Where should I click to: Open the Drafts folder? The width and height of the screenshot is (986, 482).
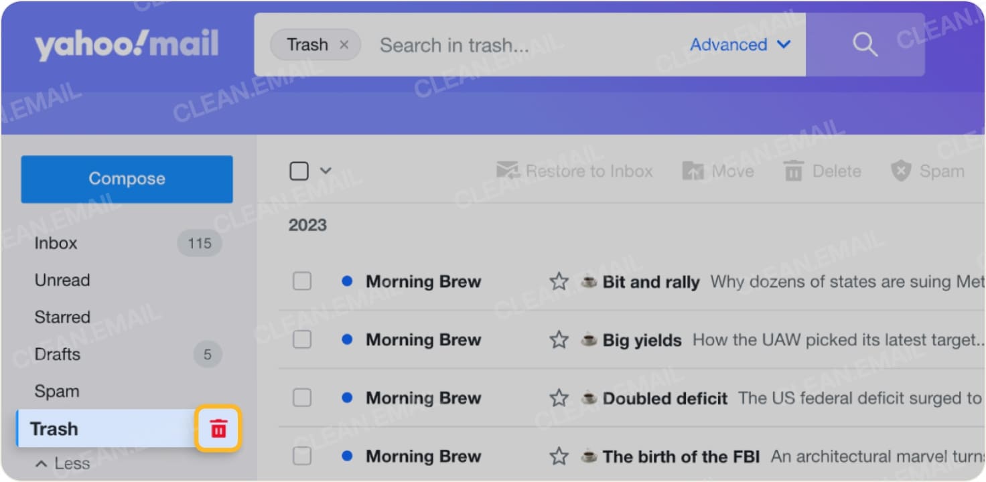point(58,354)
